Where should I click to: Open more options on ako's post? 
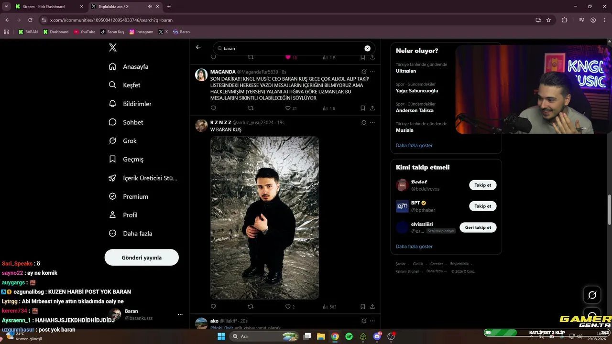click(372, 321)
